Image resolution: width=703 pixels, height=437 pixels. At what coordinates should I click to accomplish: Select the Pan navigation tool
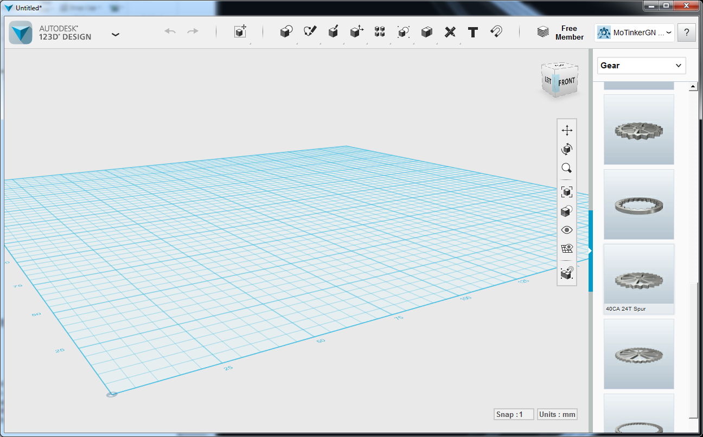tap(567, 131)
